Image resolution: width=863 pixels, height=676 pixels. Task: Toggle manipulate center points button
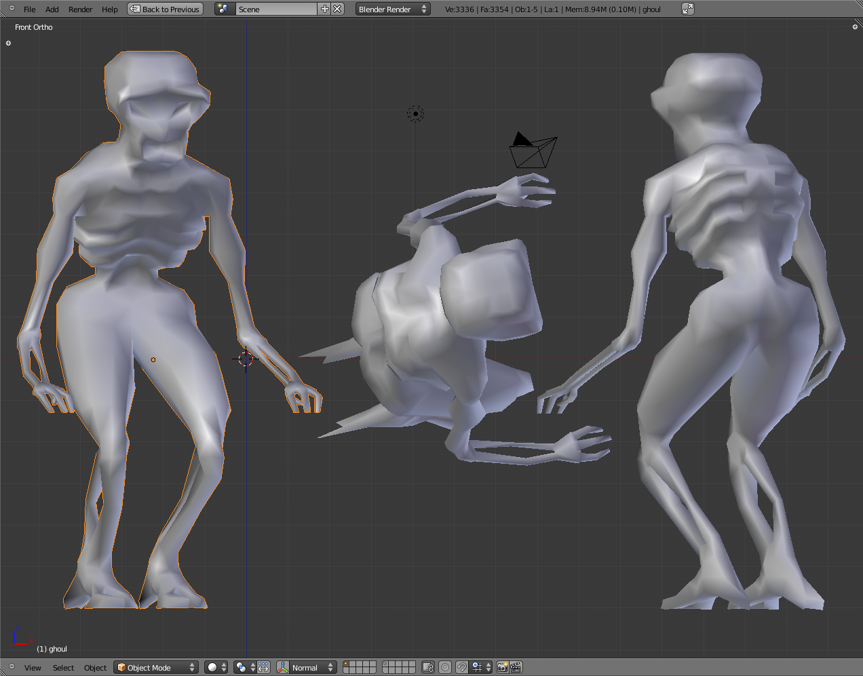(263, 668)
